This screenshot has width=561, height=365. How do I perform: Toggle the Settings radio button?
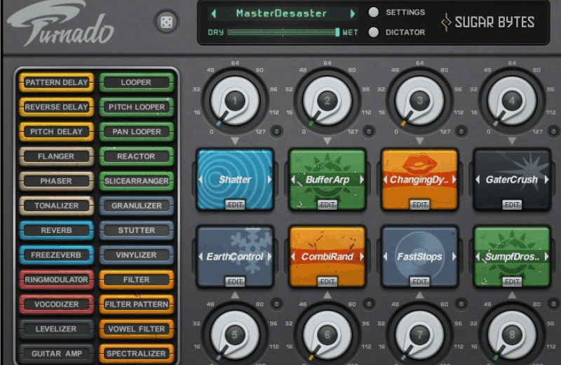tap(374, 13)
